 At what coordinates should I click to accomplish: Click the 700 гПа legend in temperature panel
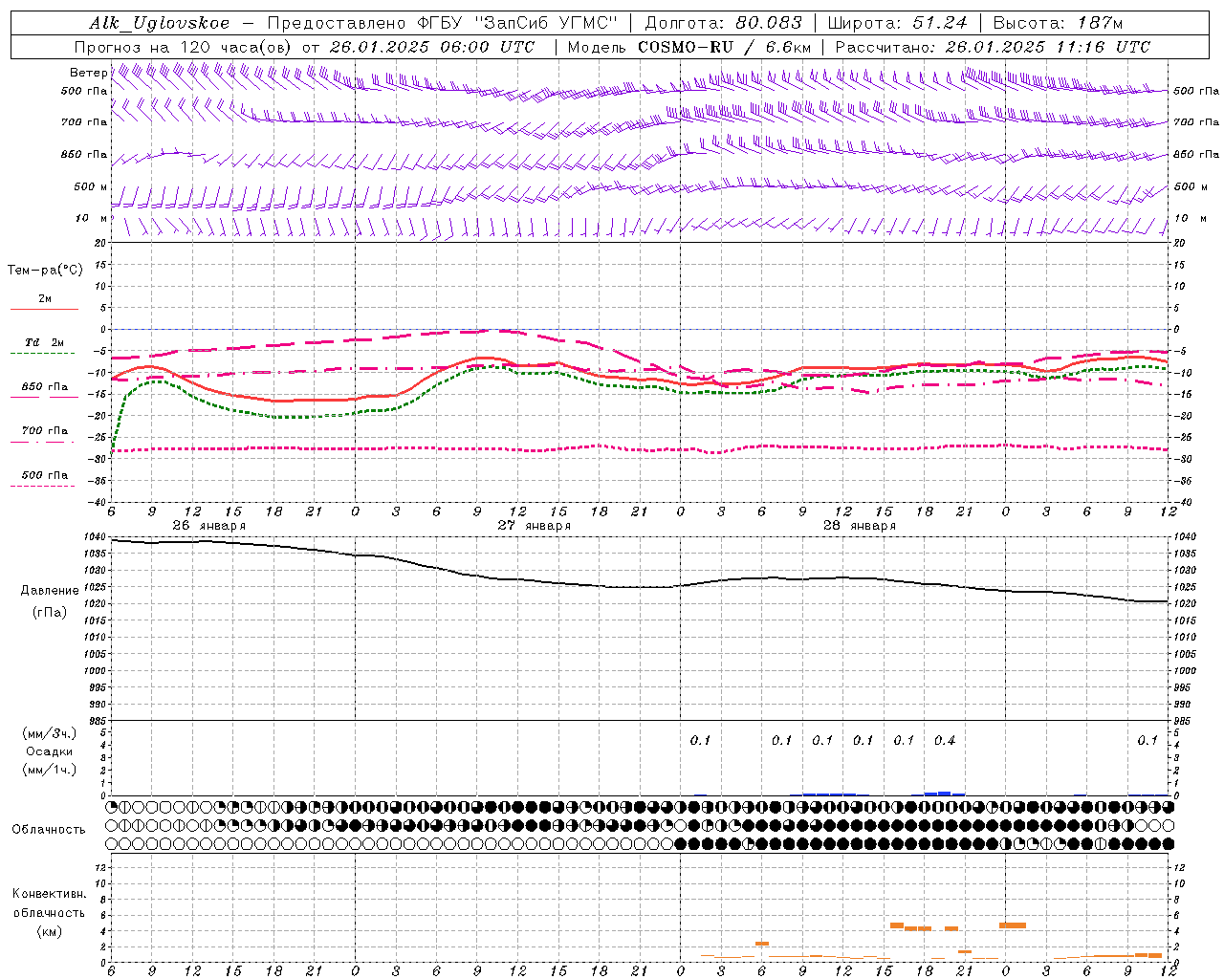tap(45, 430)
